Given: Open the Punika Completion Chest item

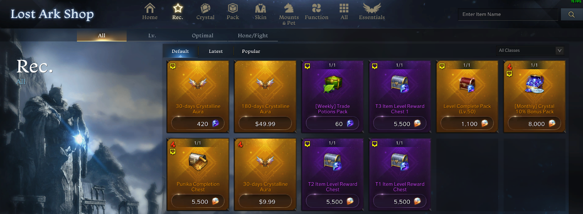Looking at the screenshot, I should pos(198,174).
